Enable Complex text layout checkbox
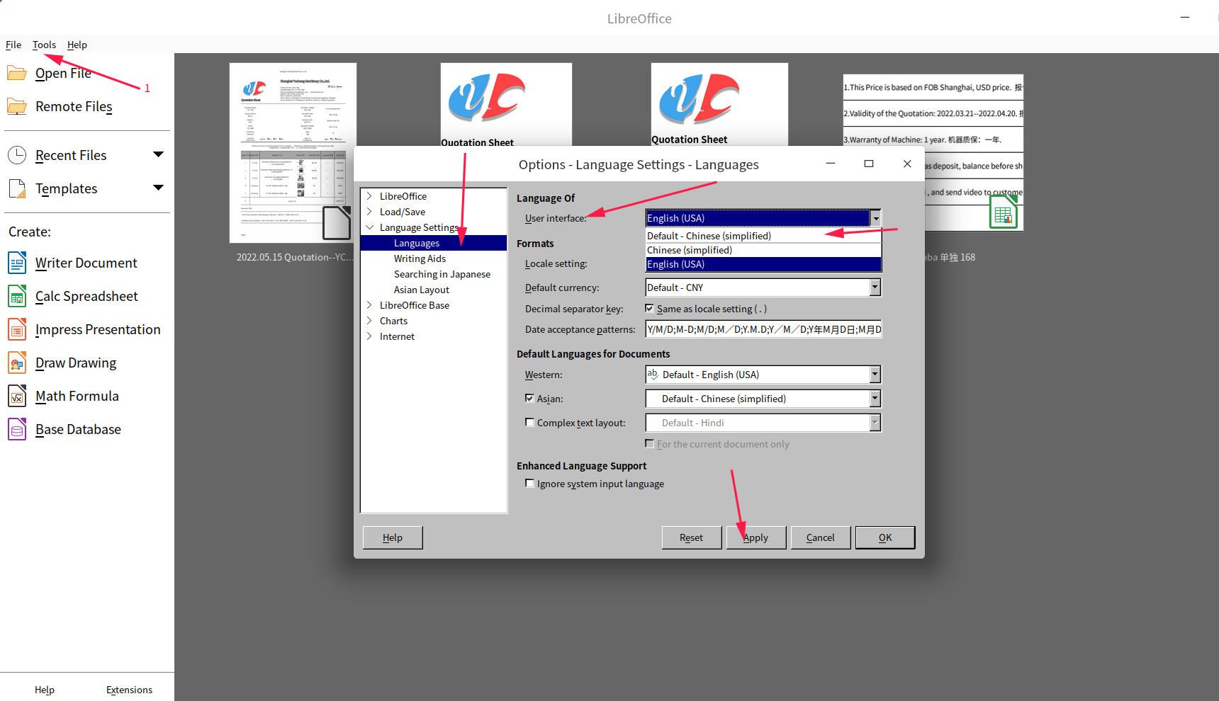The height and width of the screenshot is (701, 1219). tap(529, 422)
